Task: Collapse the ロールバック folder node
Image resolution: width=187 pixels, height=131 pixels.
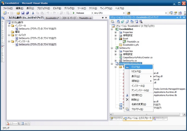Action: (x=9, y=35)
